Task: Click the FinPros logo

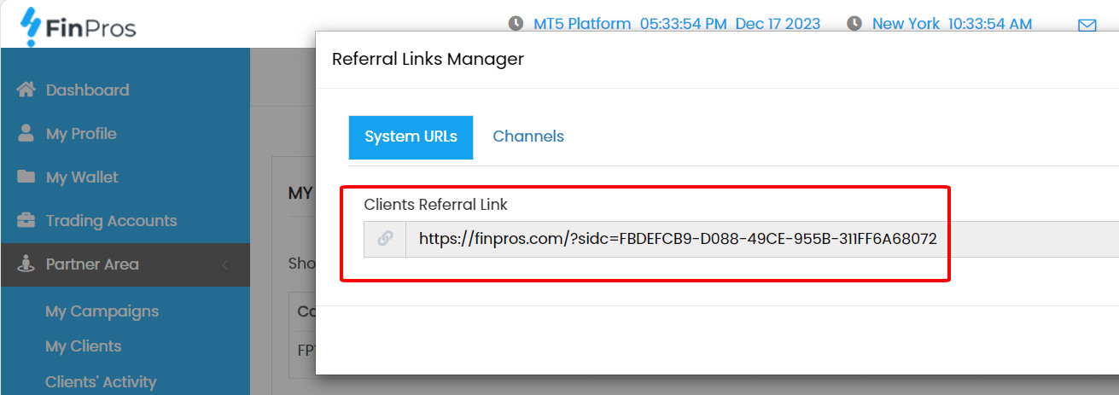Action: [79, 26]
